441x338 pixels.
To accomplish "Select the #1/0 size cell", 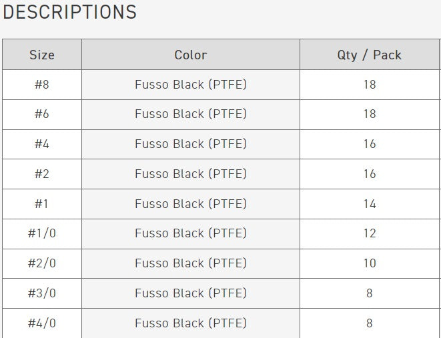I will pos(42,233).
